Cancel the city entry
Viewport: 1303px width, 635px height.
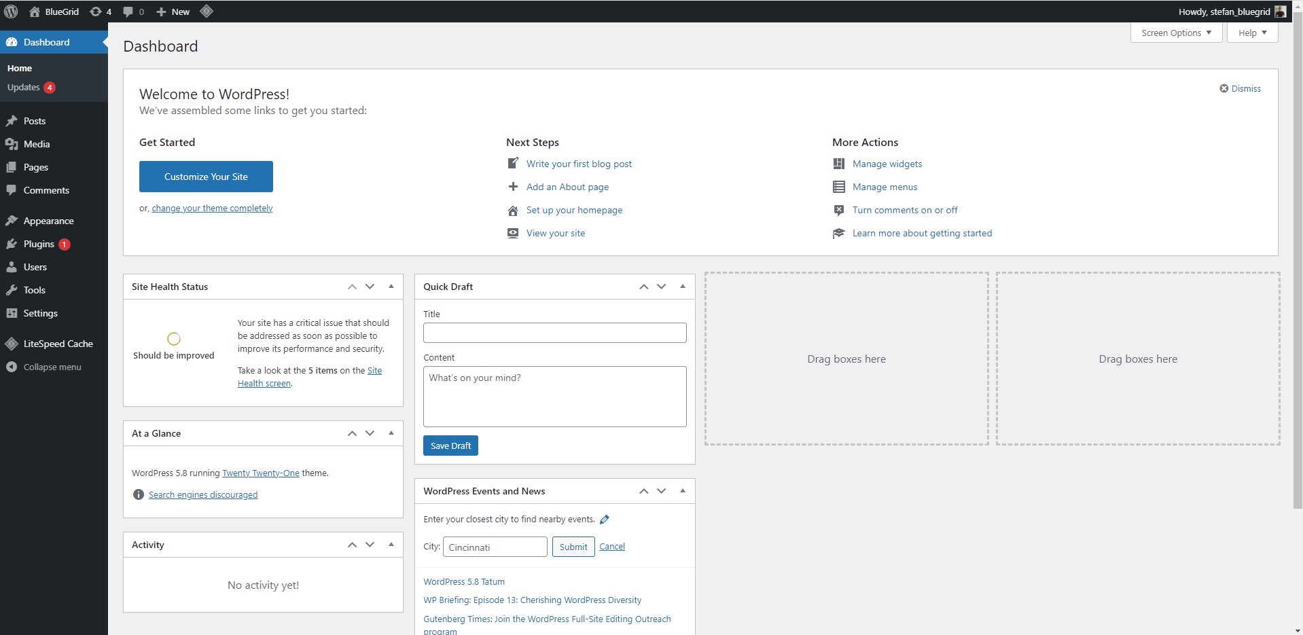pos(612,547)
